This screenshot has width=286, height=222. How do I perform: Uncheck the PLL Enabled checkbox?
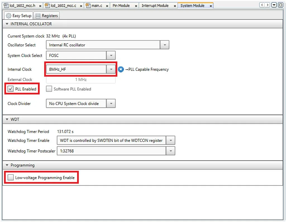[x=11, y=89]
